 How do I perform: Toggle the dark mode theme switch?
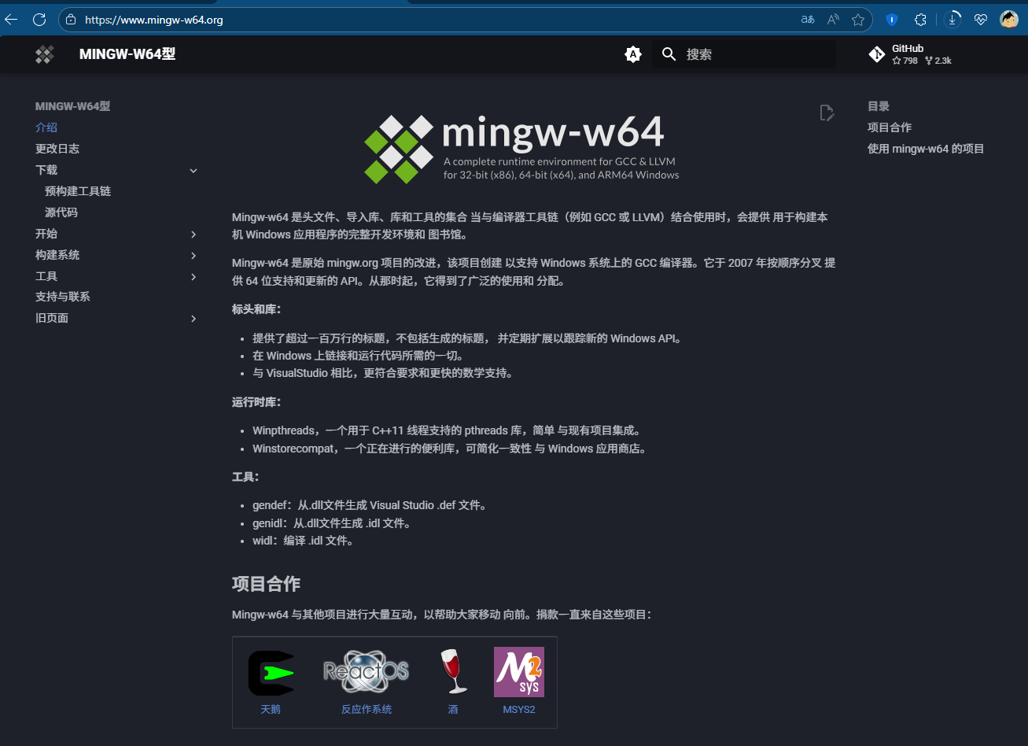(x=633, y=54)
